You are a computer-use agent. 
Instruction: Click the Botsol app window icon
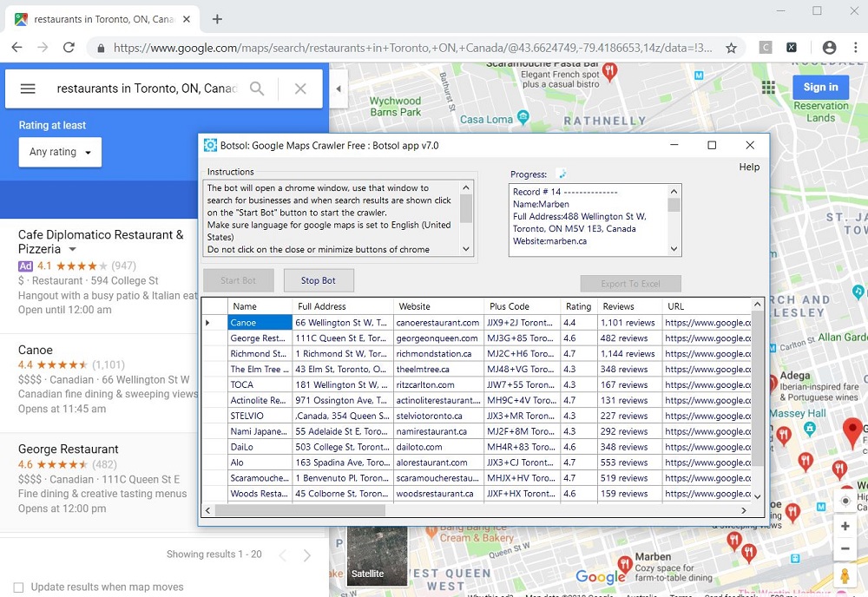pos(210,146)
